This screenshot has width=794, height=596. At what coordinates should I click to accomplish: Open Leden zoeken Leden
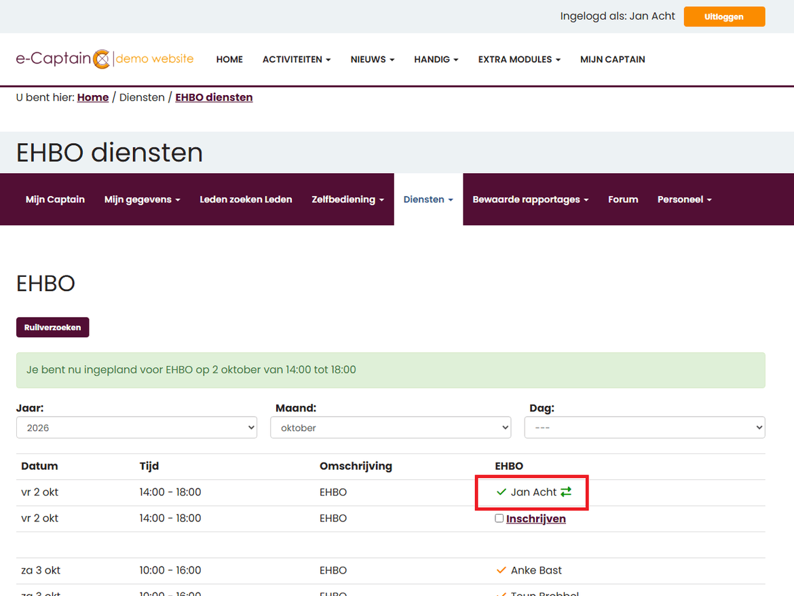[x=246, y=200]
